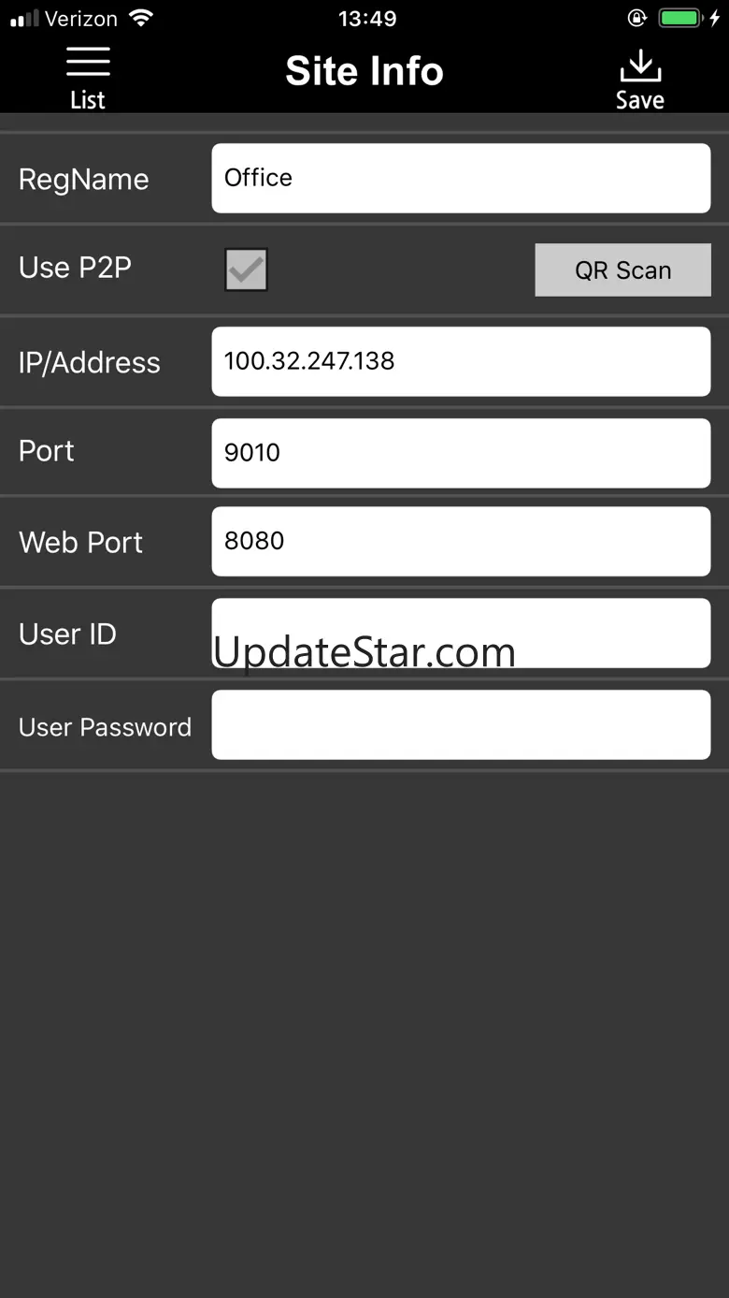Tap the Save download icon

pos(640,67)
